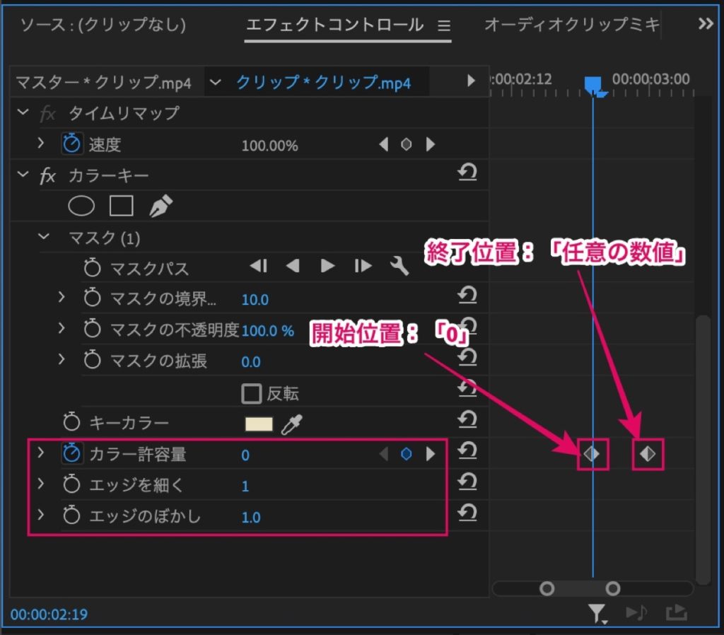Open the キーカラー color swatch
Viewport: 724px width, 635px height.
pyautogui.click(x=259, y=424)
